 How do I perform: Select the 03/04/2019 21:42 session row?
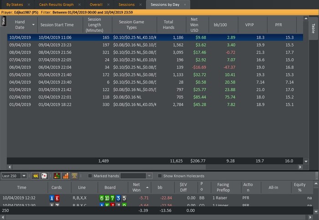click(155, 90)
